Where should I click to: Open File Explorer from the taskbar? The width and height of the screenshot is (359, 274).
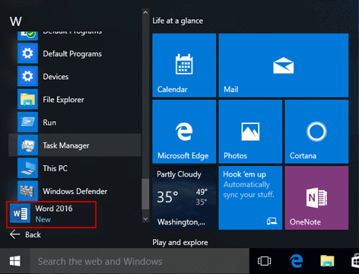pos(327,261)
